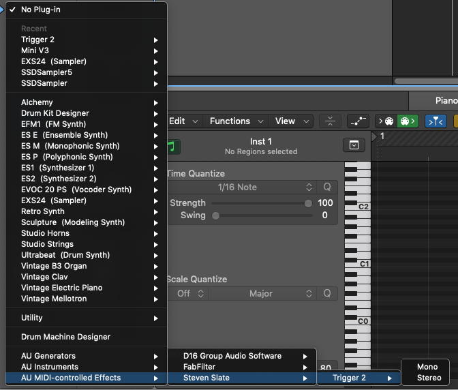This screenshot has height=390, width=458.
Task: Click the horizontal scrollbar in tracks area
Action: click(426, 81)
